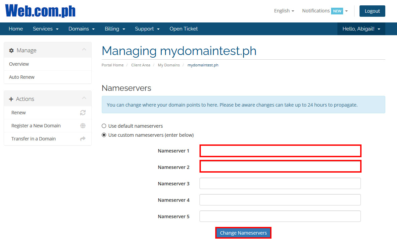The image size is (397, 245).
Task: Select Register a New Domain action
Action: click(48, 126)
